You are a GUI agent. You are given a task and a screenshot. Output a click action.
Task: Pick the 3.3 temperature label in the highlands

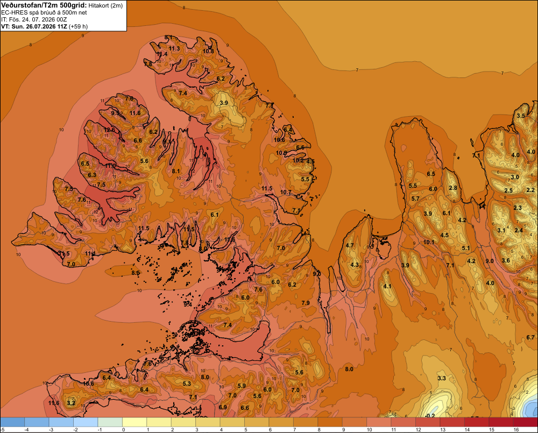[x=442, y=378]
